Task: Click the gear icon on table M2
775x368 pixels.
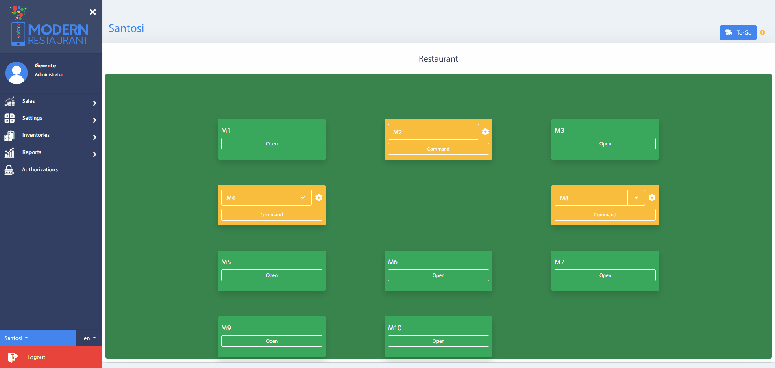Action: click(x=485, y=132)
